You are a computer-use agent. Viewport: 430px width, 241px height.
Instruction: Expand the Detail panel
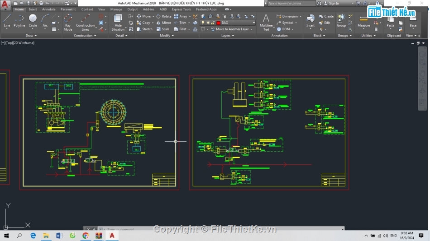pyautogui.click(x=121, y=36)
